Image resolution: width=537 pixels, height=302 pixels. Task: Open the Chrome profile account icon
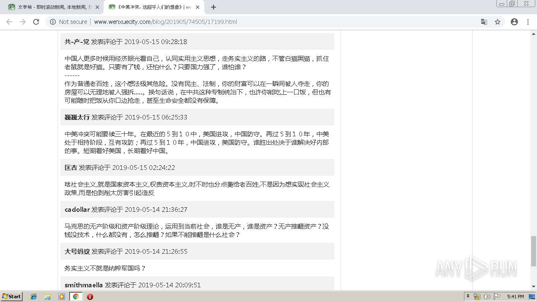tap(514, 22)
